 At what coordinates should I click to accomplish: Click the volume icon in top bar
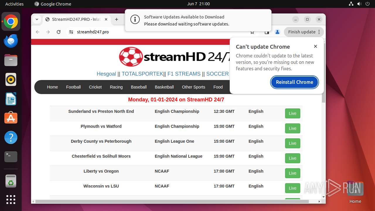[x=359, y=4]
